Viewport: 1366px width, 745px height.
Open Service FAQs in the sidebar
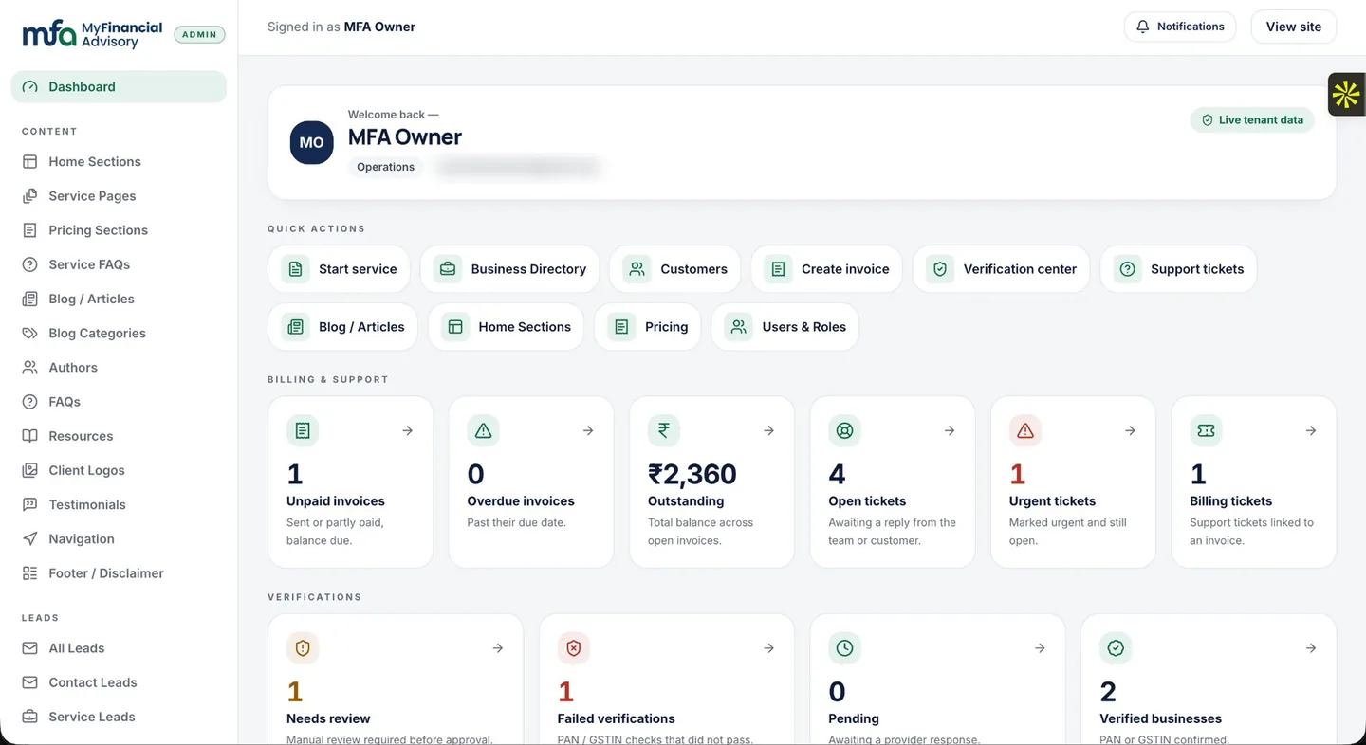[119, 264]
